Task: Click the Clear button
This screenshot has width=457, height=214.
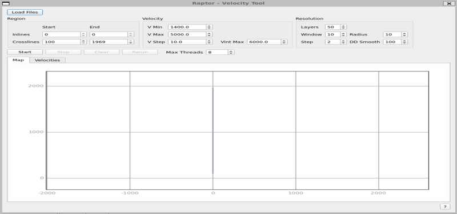Action: [x=102, y=52]
